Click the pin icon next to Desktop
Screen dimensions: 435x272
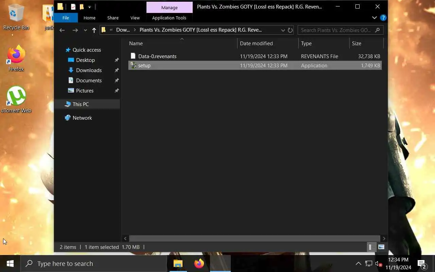click(x=117, y=60)
